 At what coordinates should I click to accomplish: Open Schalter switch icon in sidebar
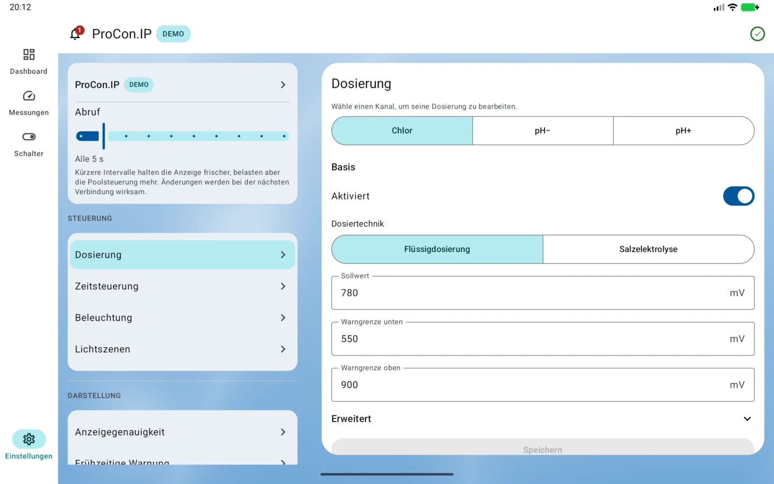click(x=29, y=137)
